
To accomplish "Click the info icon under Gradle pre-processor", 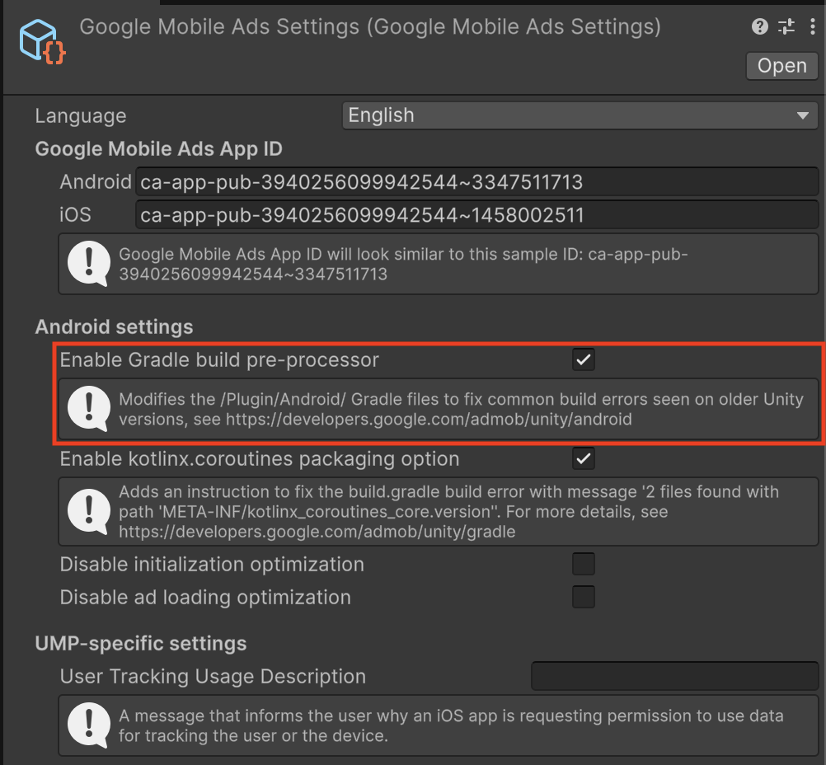I will pyautogui.click(x=88, y=409).
